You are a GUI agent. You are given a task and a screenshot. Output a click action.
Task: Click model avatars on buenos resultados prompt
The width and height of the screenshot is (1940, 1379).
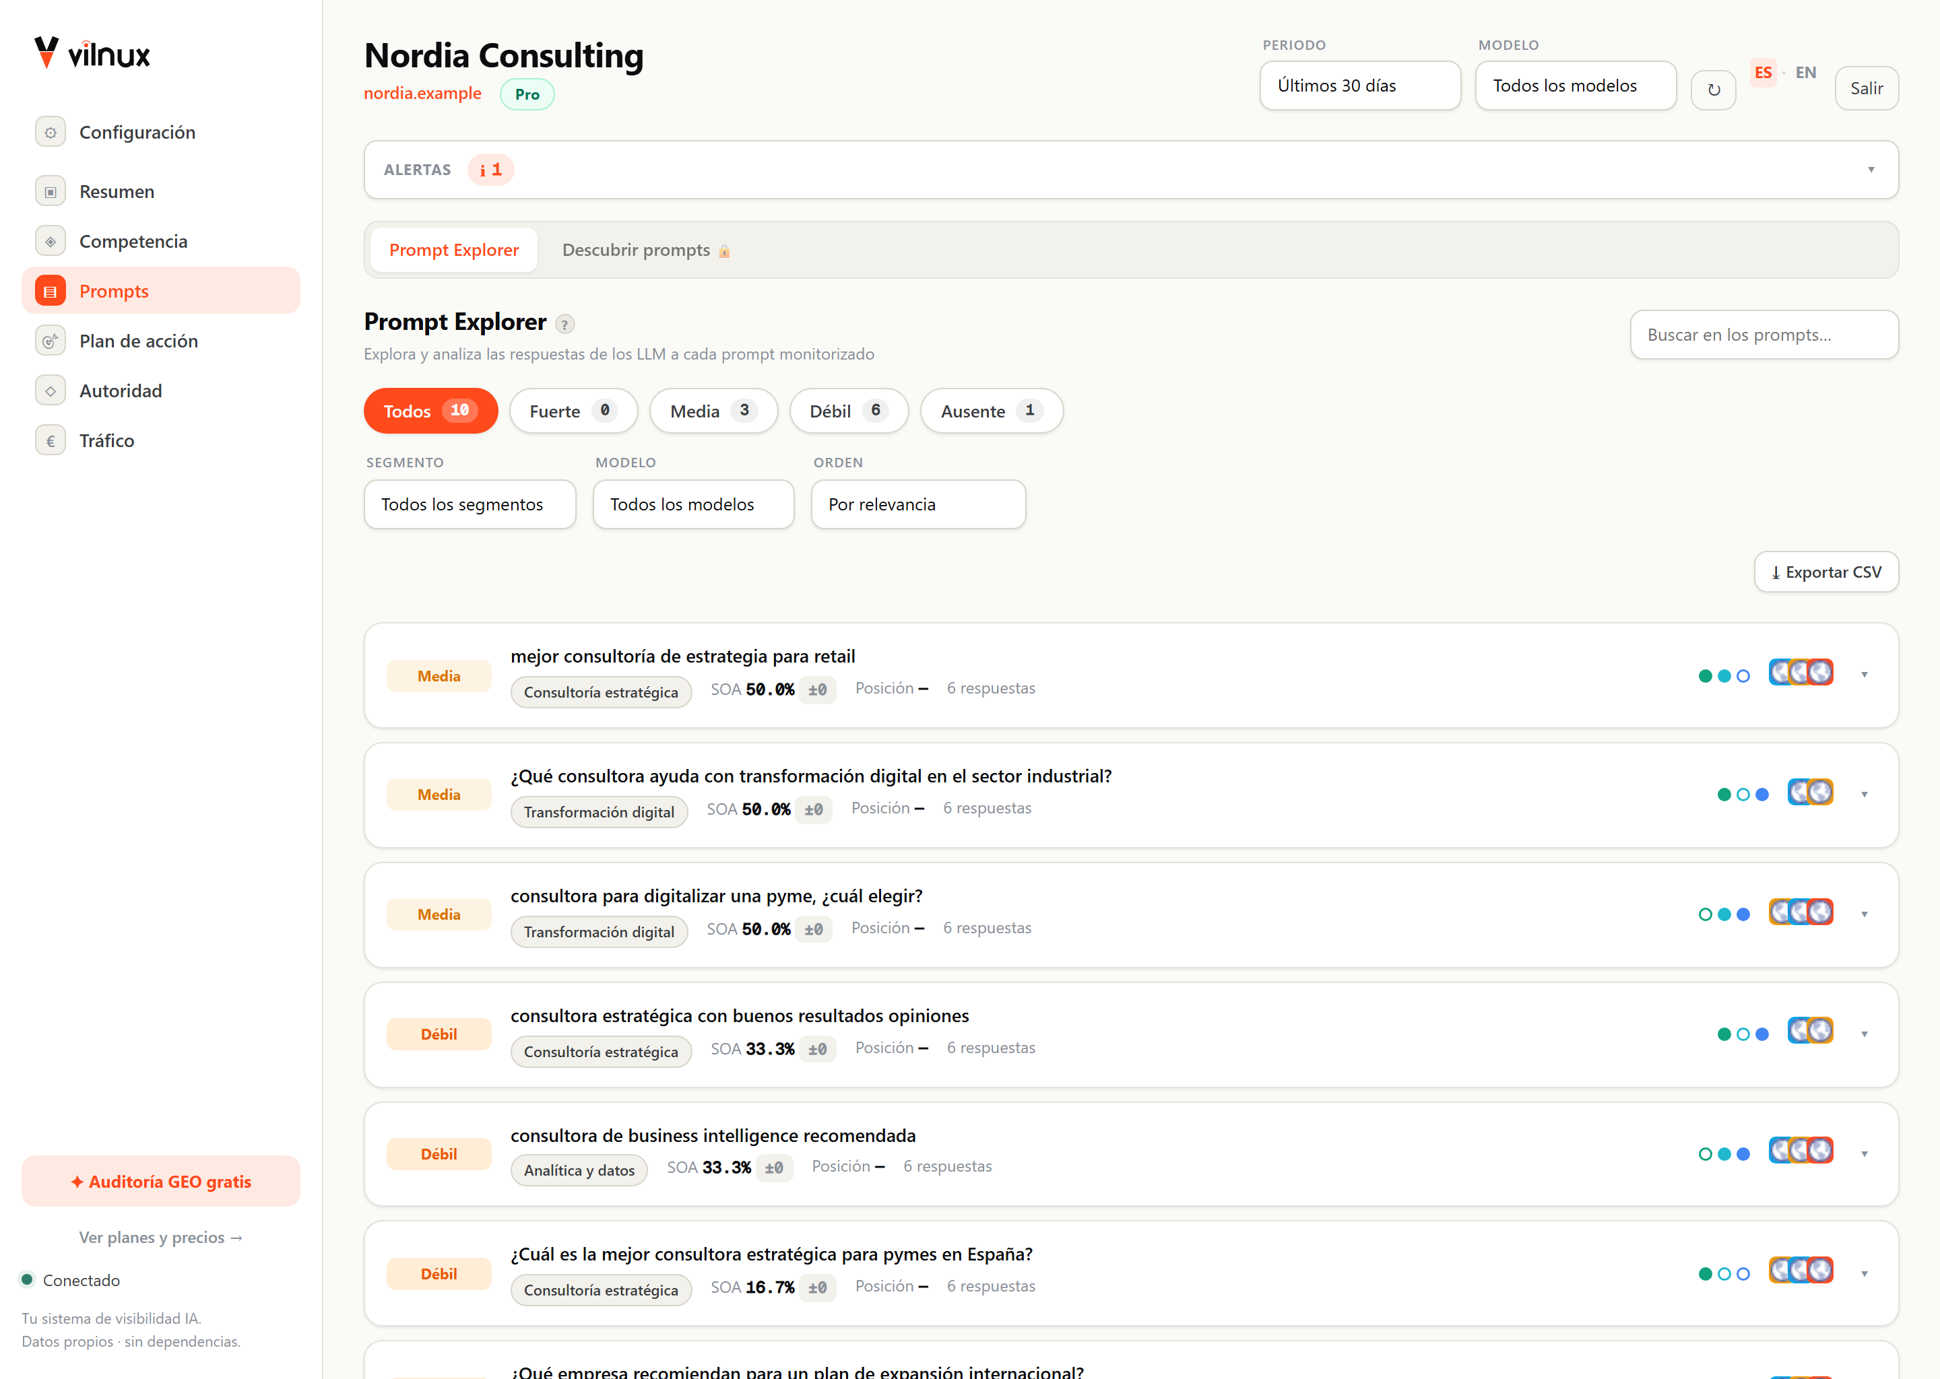coord(1810,1032)
